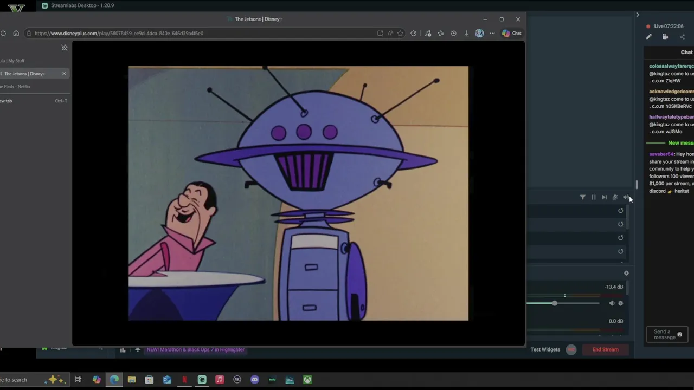Screen dimensions: 694x390
Task: Mute the -13.4 dB audio source
Action: click(x=612, y=303)
